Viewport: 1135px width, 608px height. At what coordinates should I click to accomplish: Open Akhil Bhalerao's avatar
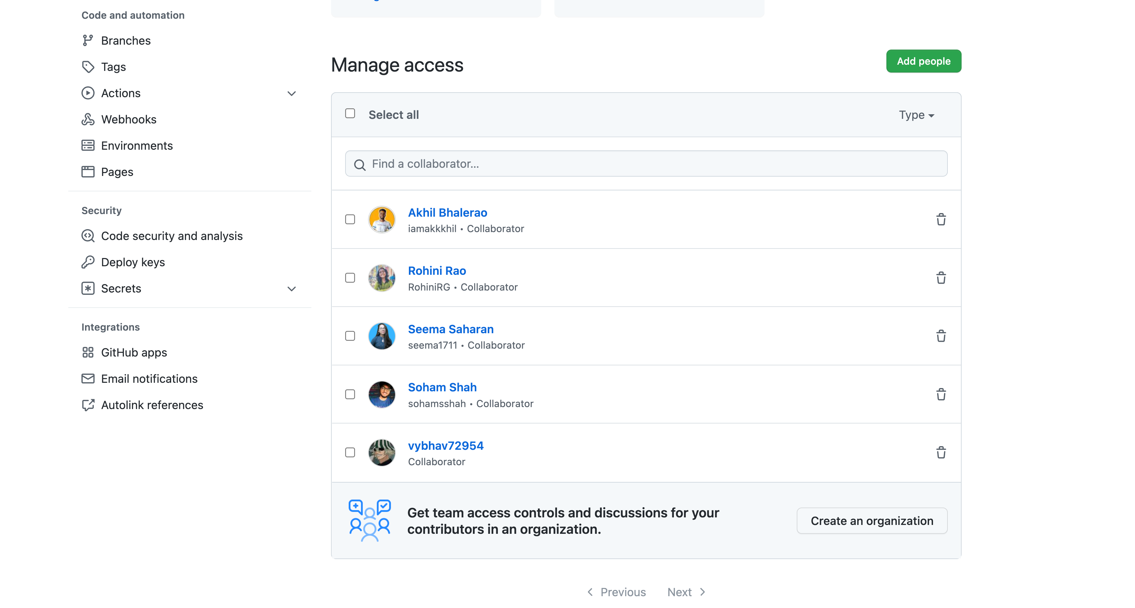click(382, 219)
